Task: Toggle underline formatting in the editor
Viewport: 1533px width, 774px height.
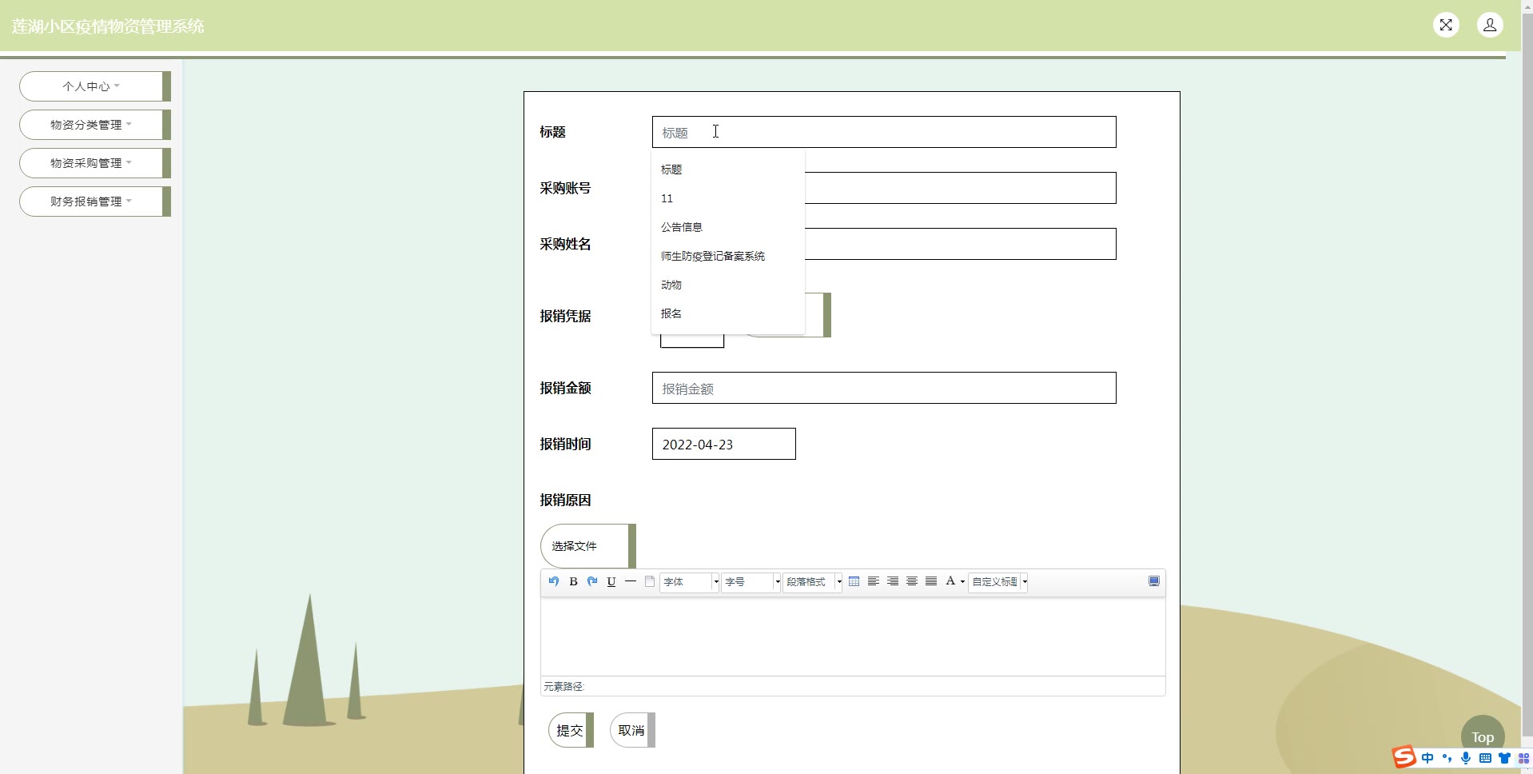Action: 611,581
